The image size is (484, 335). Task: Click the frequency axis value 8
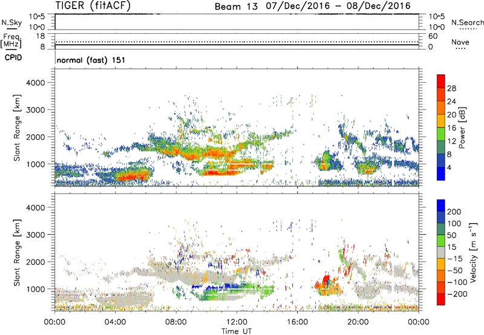coord(42,47)
